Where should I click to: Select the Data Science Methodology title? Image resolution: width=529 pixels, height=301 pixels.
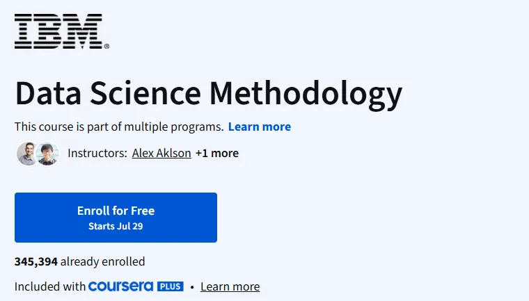coord(209,94)
